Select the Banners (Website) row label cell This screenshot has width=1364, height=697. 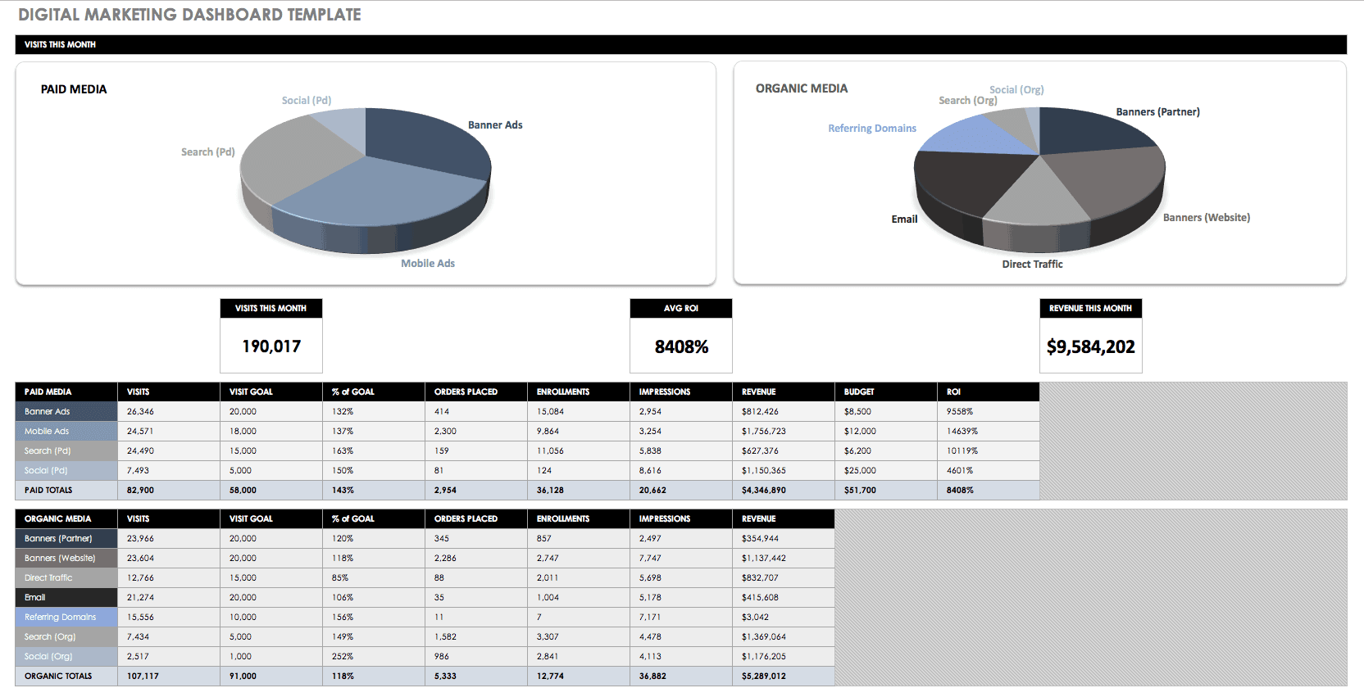(66, 559)
